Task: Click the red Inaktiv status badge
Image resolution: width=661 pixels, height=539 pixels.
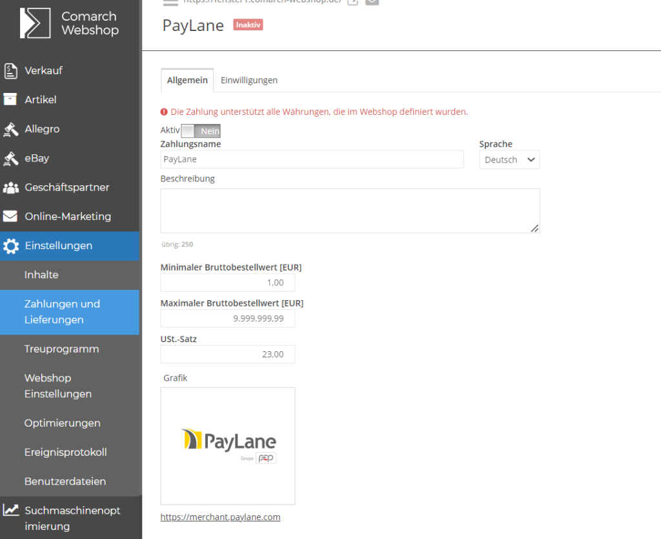Action: click(249, 25)
